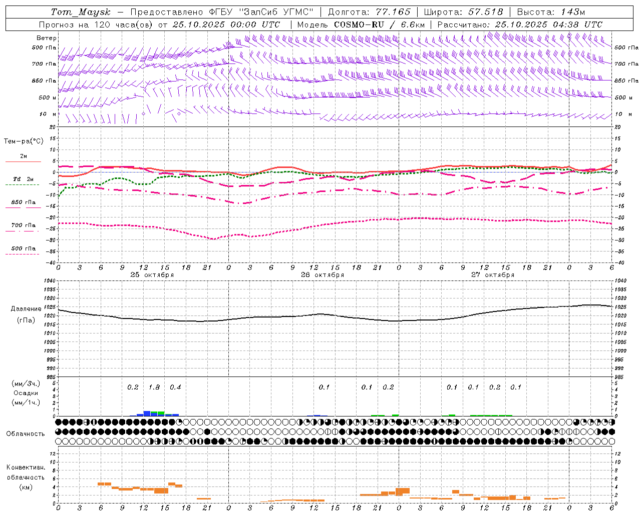Click the Модель COSMO-RU / 6.6км label
Image resolution: width=641 pixels, height=512 pixels.
(361, 24)
